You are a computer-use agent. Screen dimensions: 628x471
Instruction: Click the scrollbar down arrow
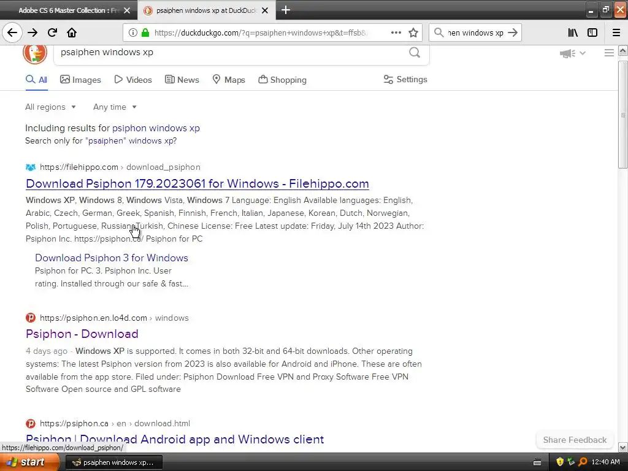point(622,447)
